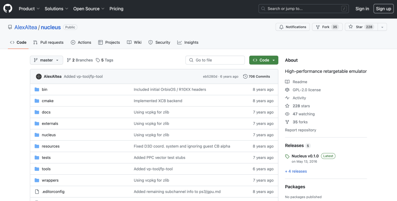Viewport: 397px width, 201px height.
Task: Open the bin folder
Action: [x=45, y=89]
